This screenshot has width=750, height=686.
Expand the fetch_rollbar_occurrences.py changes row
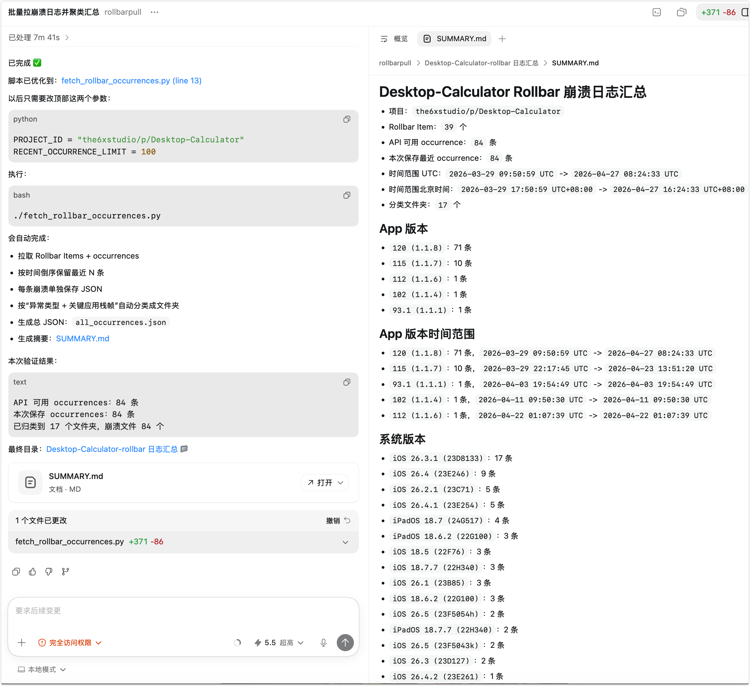click(345, 542)
